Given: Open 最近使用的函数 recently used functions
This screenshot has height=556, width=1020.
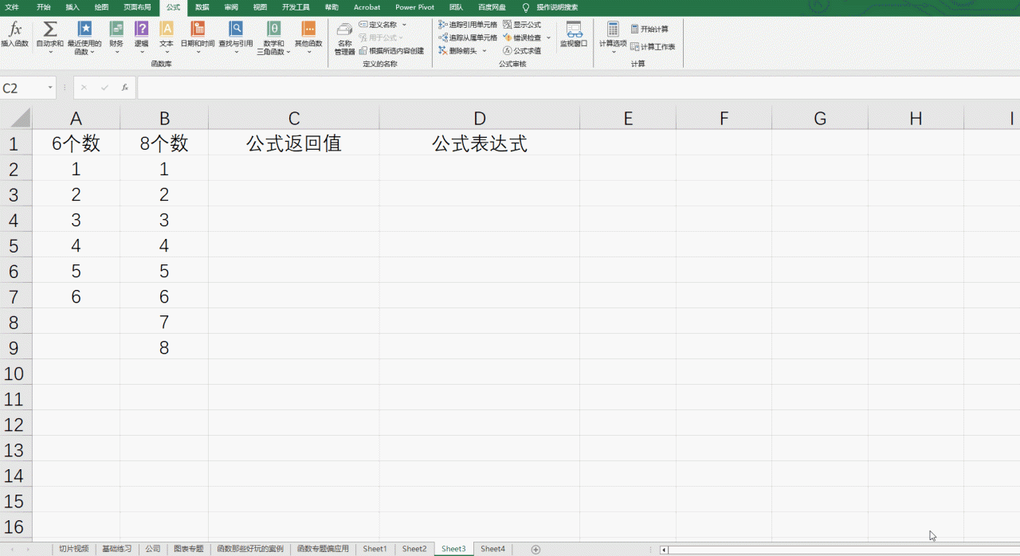Looking at the screenshot, I should click(x=84, y=37).
